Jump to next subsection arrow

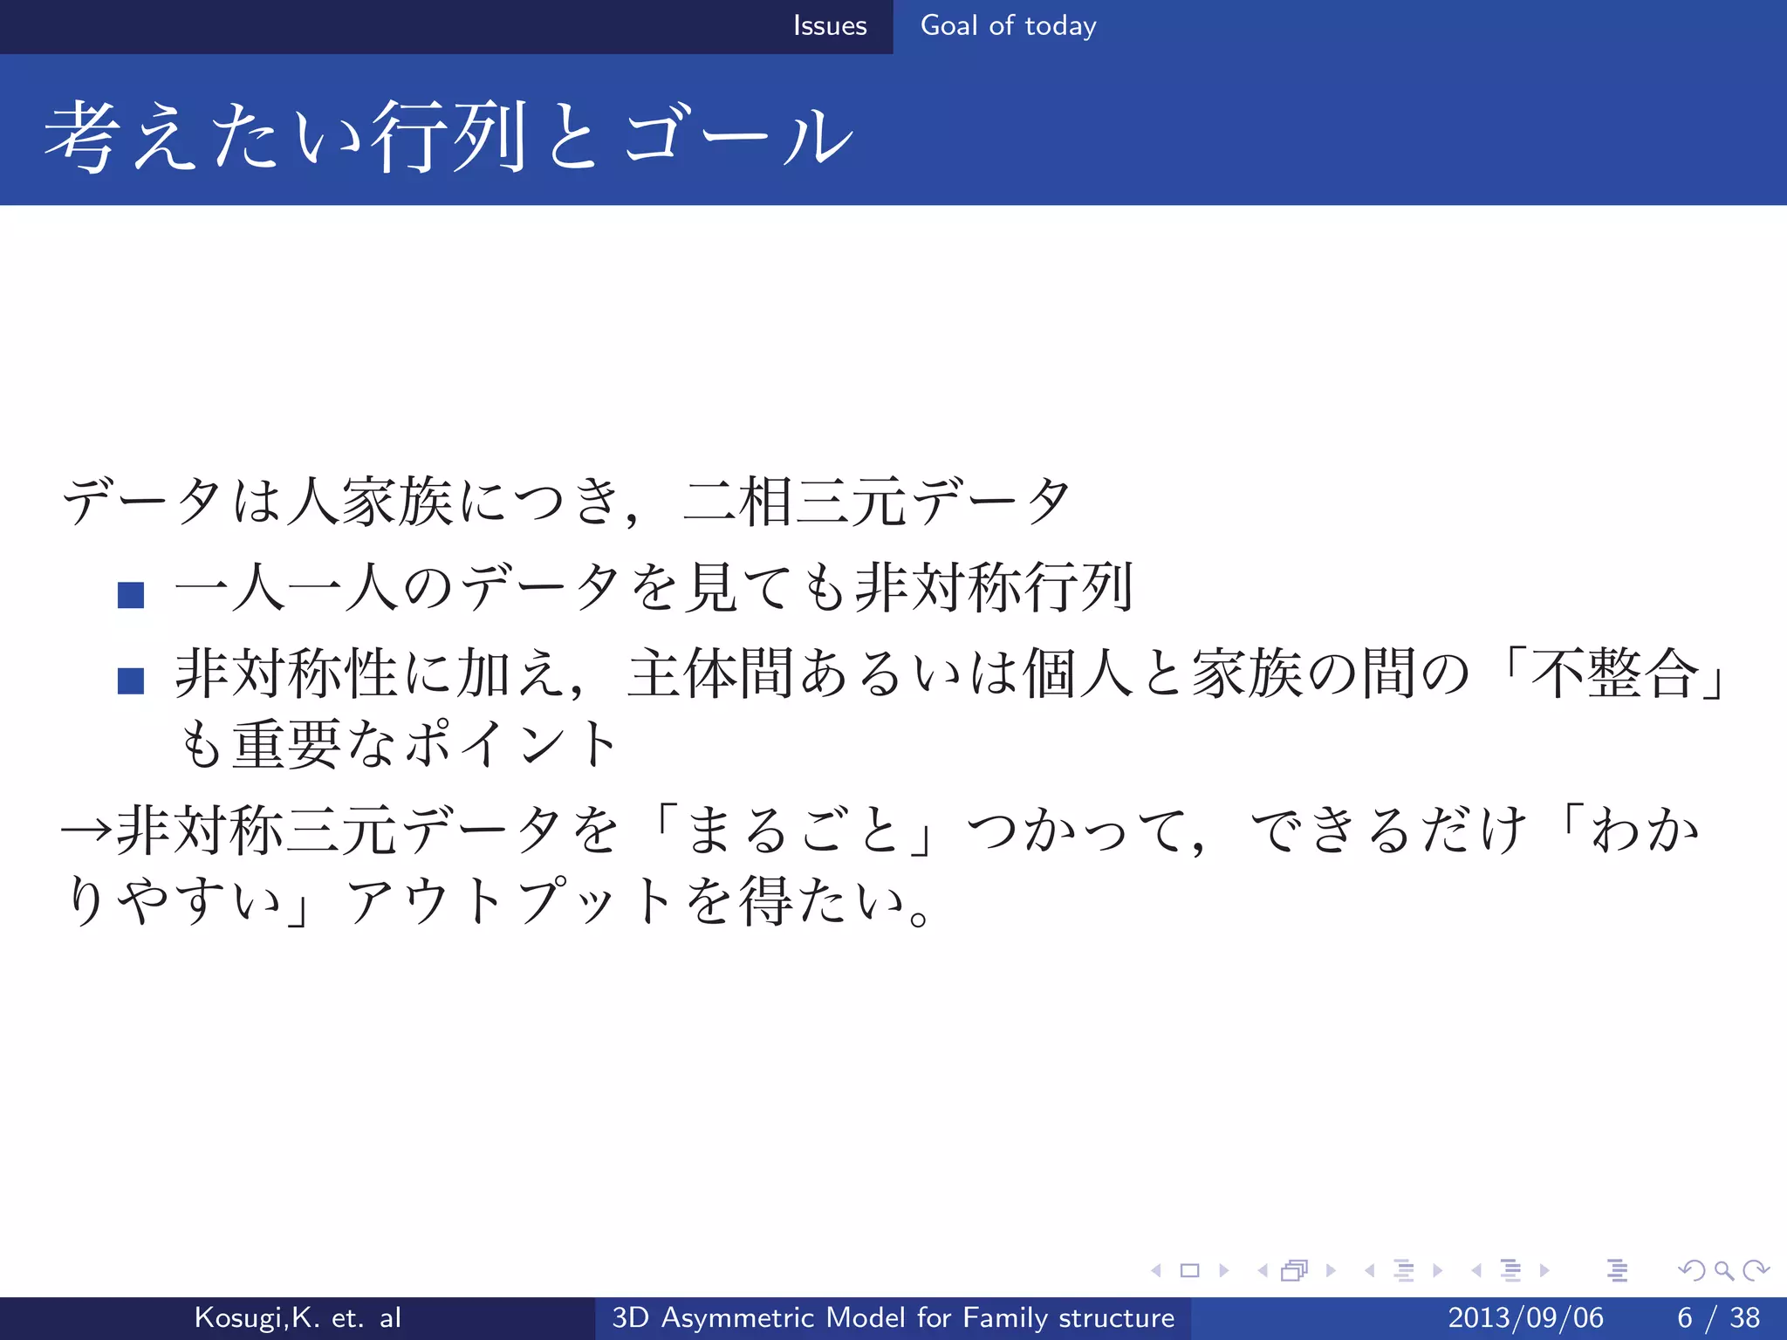pyautogui.click(x=1438, y=1271)
